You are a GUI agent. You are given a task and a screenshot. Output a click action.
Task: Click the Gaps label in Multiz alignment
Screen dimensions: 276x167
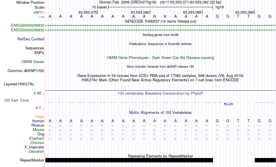pos(40,117)
